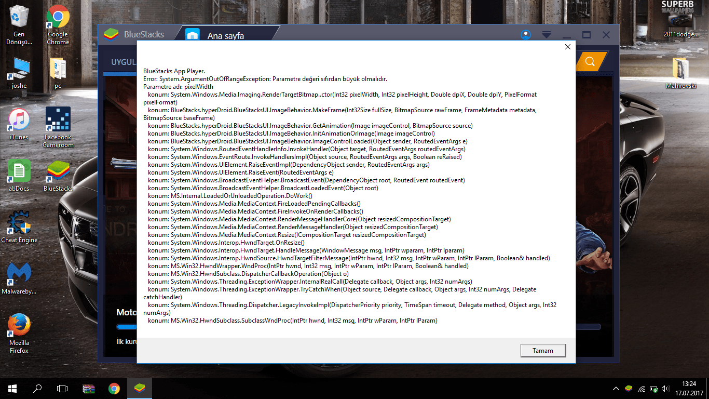Click the 'MS.Win32.HwndSubclass.SubclassWndProc' line

(293, 321)
